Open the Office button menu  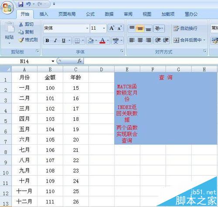coord(7,7)
